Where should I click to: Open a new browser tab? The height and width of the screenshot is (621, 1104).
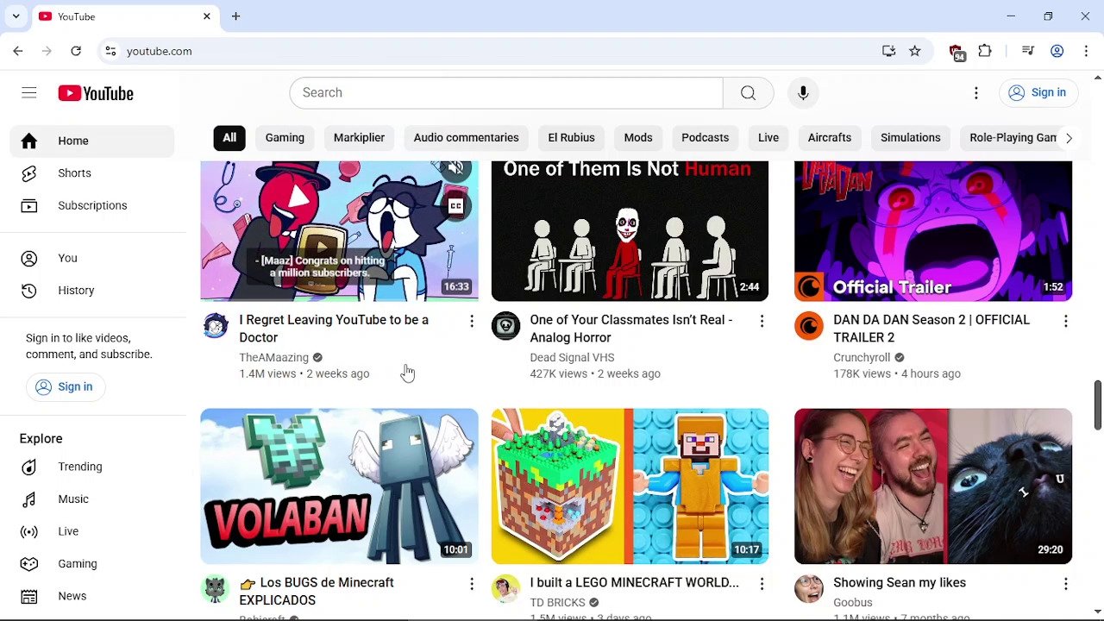click(235, 16)
